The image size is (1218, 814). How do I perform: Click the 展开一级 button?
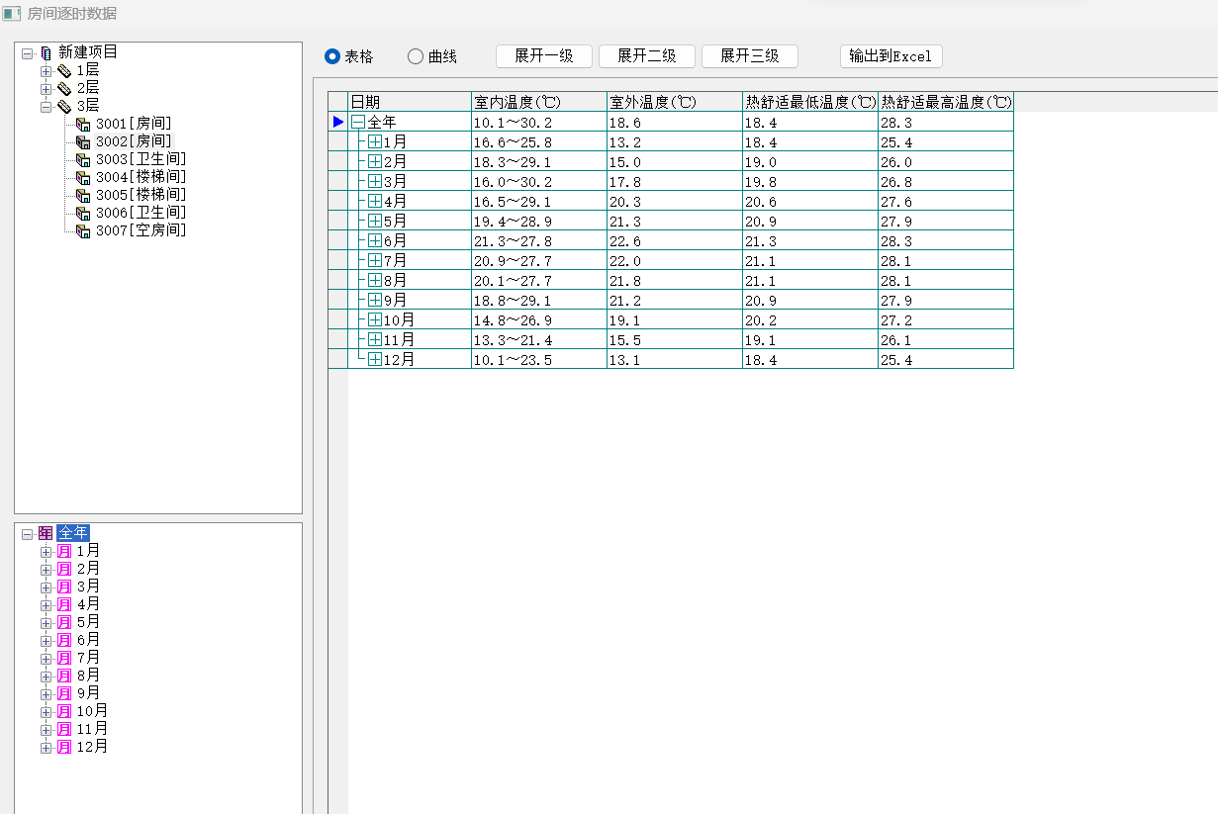[x=543, y=56]
